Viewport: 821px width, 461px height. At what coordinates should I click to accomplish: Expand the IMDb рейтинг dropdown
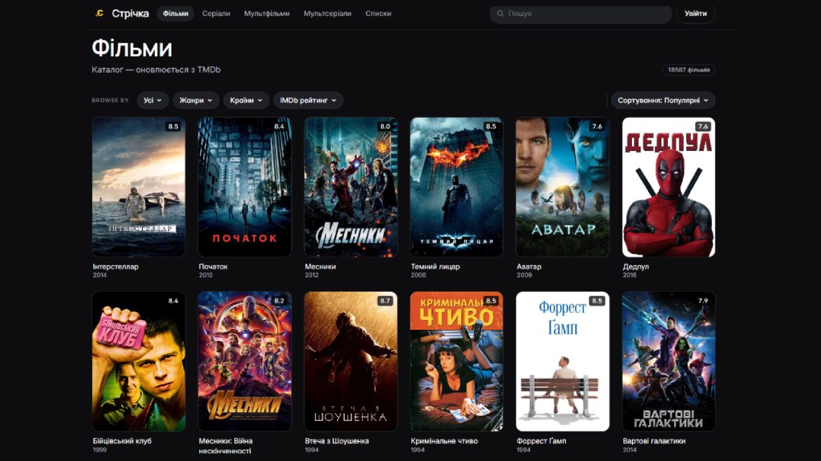[309, 100]
